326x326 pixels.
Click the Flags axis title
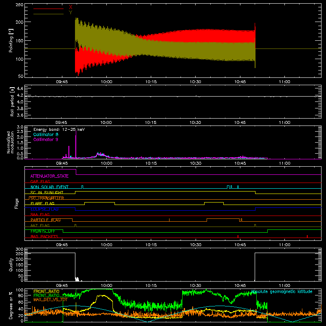pyautogui.click(x=16, y=203)
